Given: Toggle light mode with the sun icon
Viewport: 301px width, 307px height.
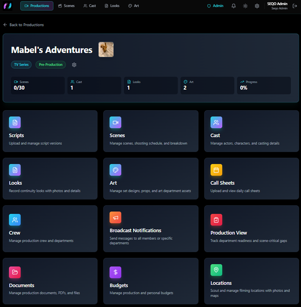Looking at the screenshot, I should 245,6.
